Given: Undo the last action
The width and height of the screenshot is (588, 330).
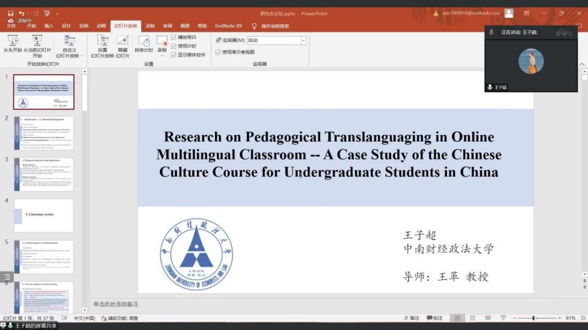Looking at the screenshot, I should pyautogui.click(x=21, y=13).
